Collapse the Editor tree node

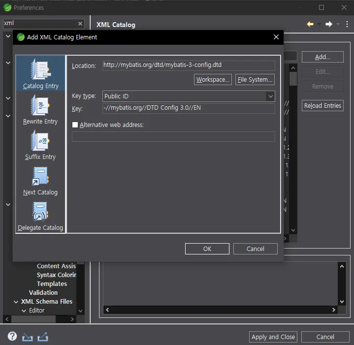[24, 311]
